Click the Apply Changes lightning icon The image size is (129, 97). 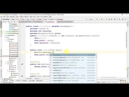coord(99,19)
